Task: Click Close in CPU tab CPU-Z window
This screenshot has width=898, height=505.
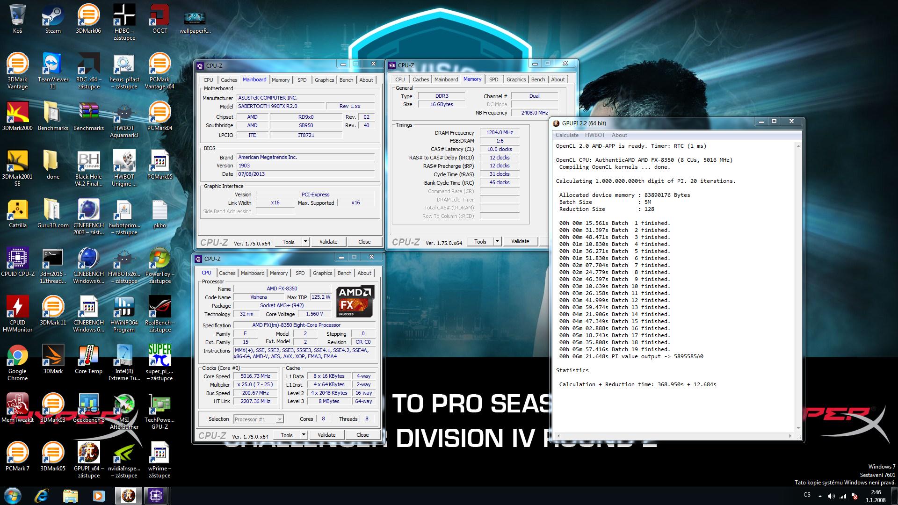Action: tap(362, 435)
